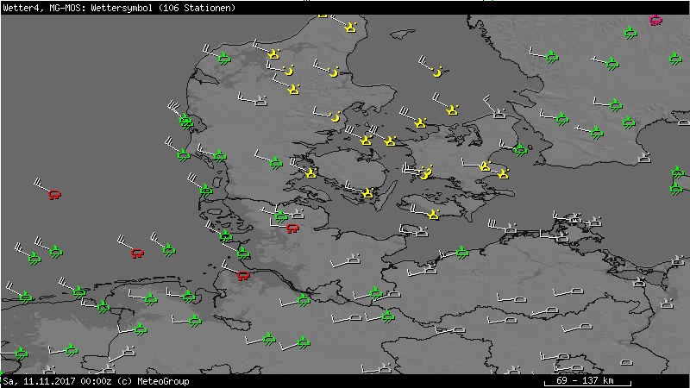
Task: Click the magenta weather symbol
Action: 655,20
